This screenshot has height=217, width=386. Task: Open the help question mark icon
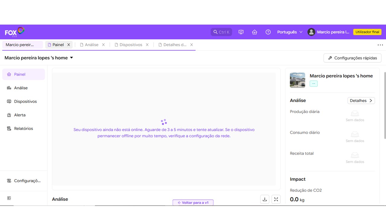pos(268,32)
